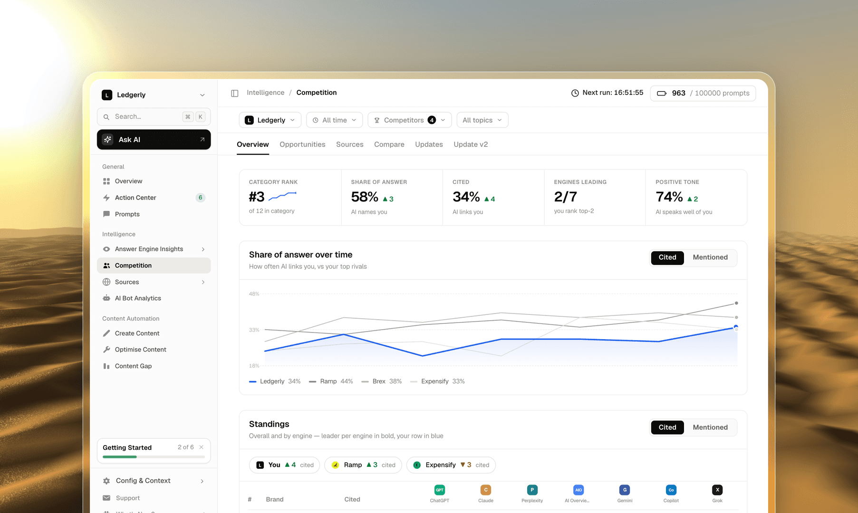Switch chart to Mentioned view
Screen dimensions: 858x513
[x=710, y=257]
